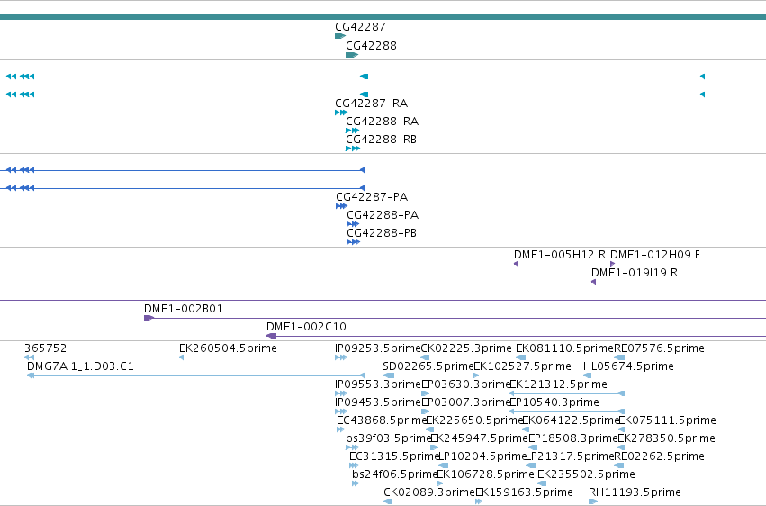
Task: Click the IP09453.5prime label
Action: 378,403
